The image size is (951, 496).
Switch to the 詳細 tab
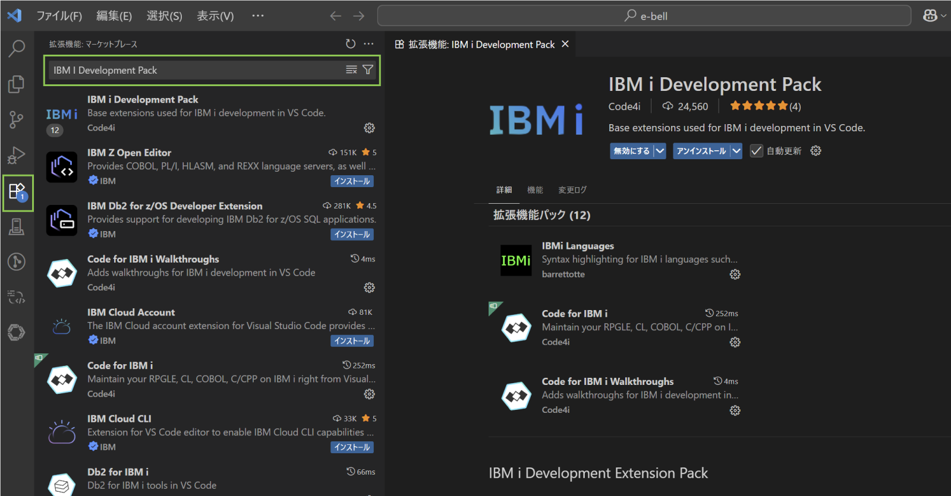[x=504, y=190]
